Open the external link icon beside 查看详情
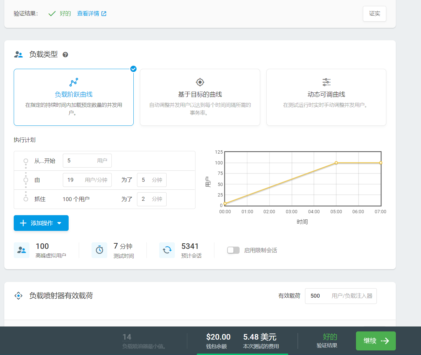Viewport: 421px width, 355px height. tap(104, 14)
